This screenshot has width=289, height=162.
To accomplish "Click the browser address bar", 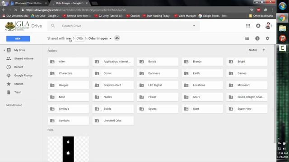I will 135,10.
